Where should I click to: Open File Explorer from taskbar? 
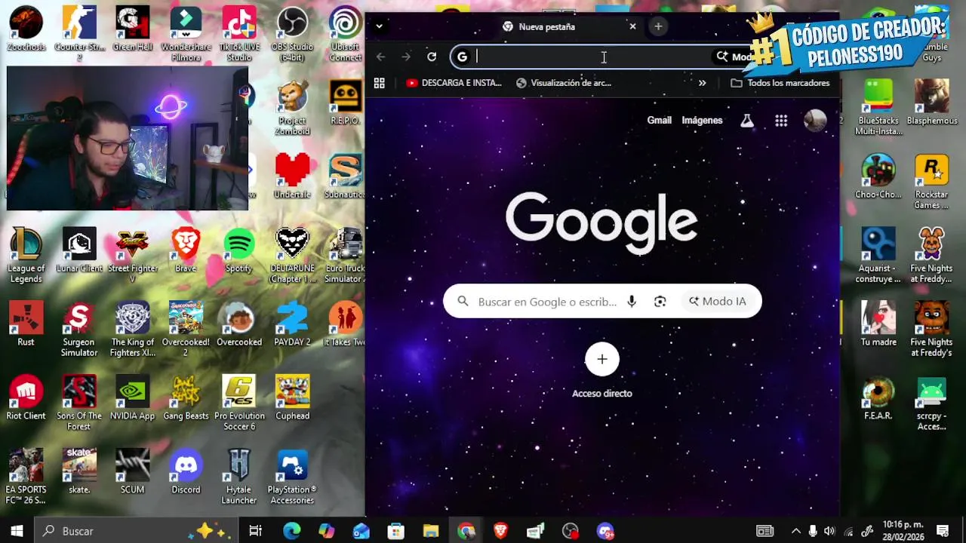[430, 531]
